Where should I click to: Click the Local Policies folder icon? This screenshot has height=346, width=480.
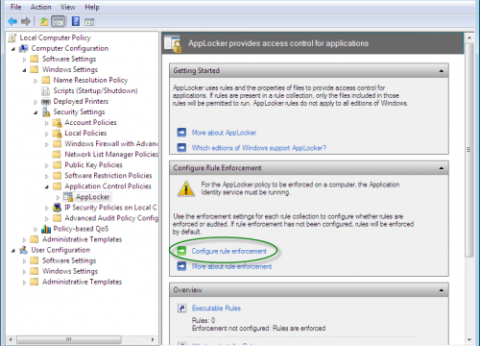click(58, 134)
